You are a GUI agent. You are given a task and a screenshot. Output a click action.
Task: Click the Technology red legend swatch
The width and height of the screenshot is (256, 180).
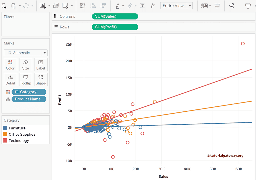5,141
